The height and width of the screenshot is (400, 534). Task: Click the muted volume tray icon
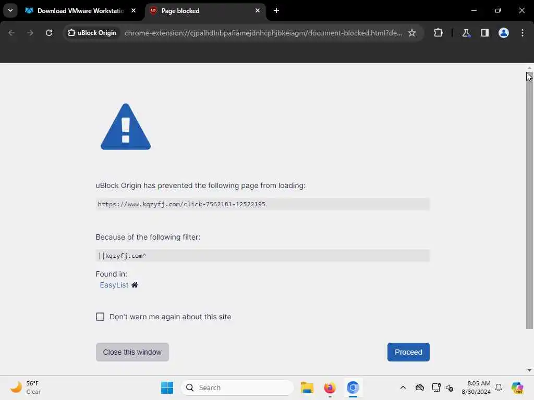tap(449, 387)
